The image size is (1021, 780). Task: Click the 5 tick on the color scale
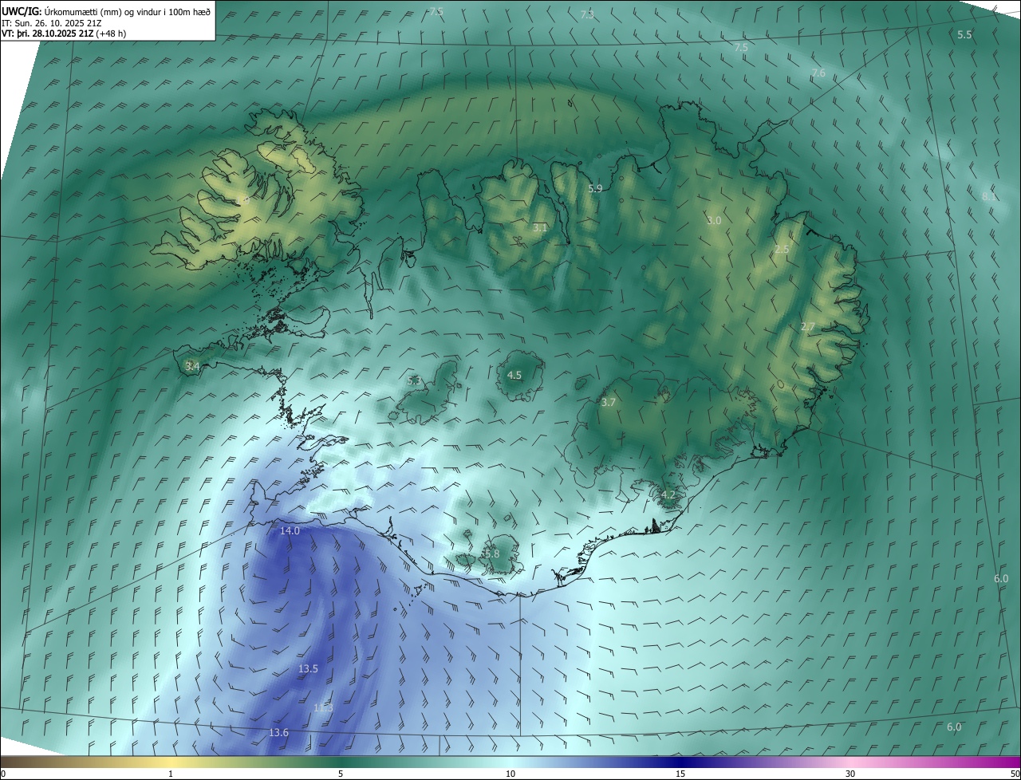341,774
